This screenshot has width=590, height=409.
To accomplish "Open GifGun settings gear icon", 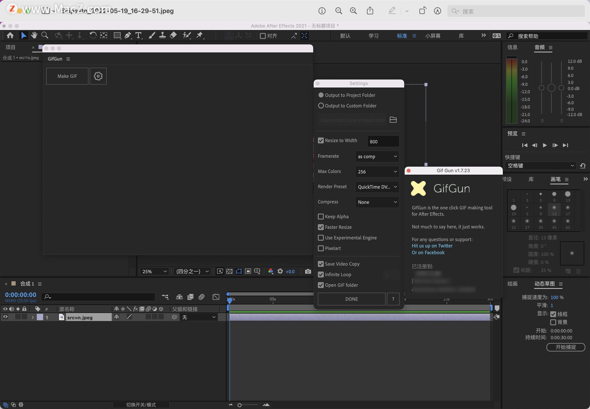I will pos(98,76).
